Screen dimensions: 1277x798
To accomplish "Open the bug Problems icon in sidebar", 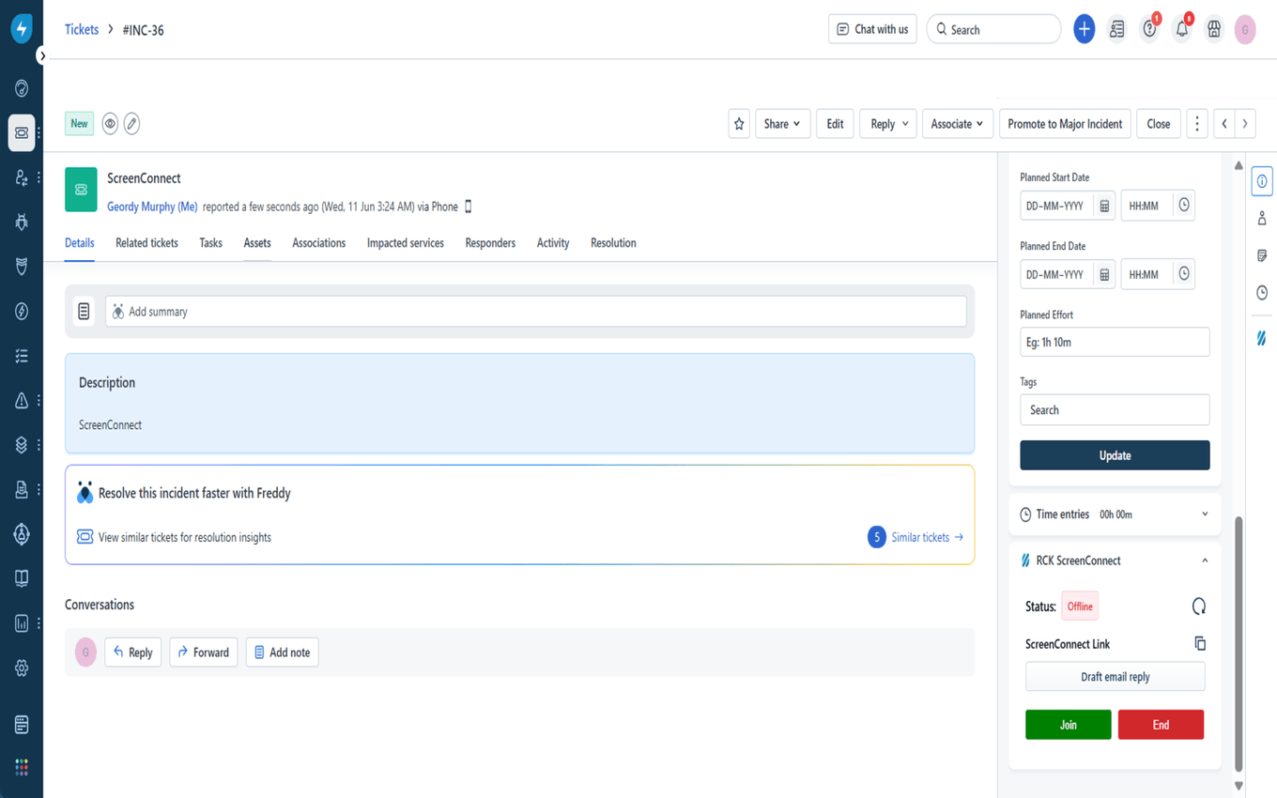I will [22, 222].
